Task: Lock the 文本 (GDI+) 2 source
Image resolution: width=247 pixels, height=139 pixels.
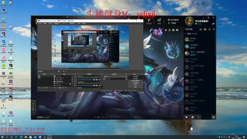Action: pos(74,78)
